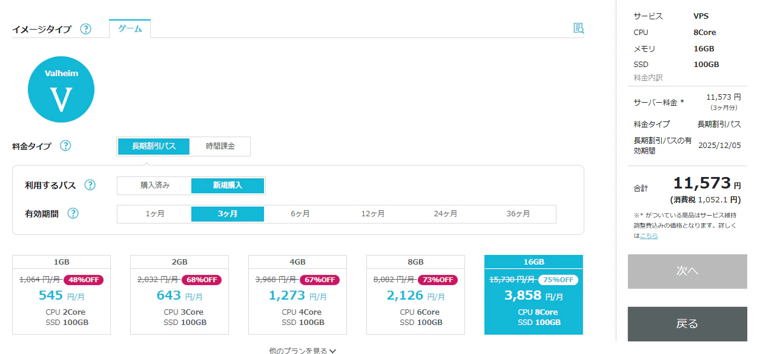Click the 67%OFF badge on 4GB plan
Screen dimensions: 769x354
tap(321, 280)
